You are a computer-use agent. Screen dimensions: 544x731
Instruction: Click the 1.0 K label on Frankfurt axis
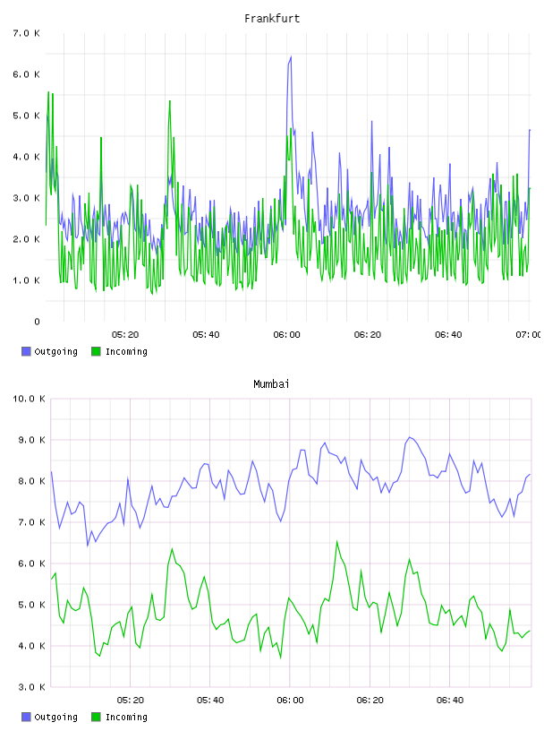point(27,280)
